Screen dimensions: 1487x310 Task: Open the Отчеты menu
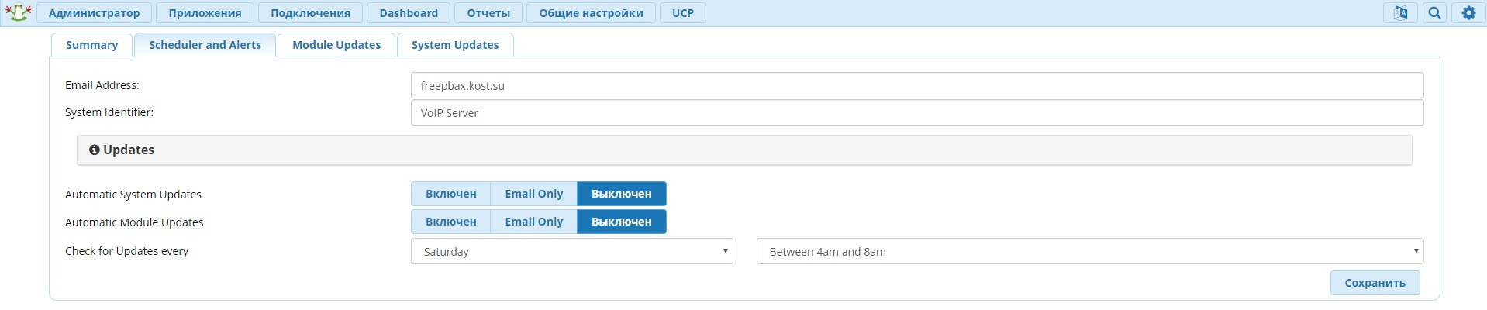coord(488,13)
